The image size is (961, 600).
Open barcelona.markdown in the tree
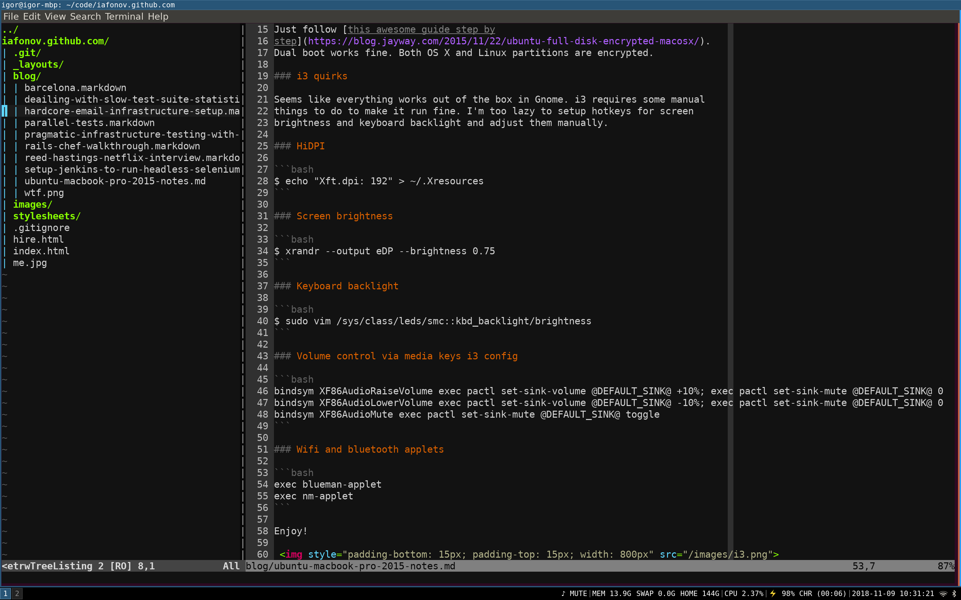(x=75, y=88)
